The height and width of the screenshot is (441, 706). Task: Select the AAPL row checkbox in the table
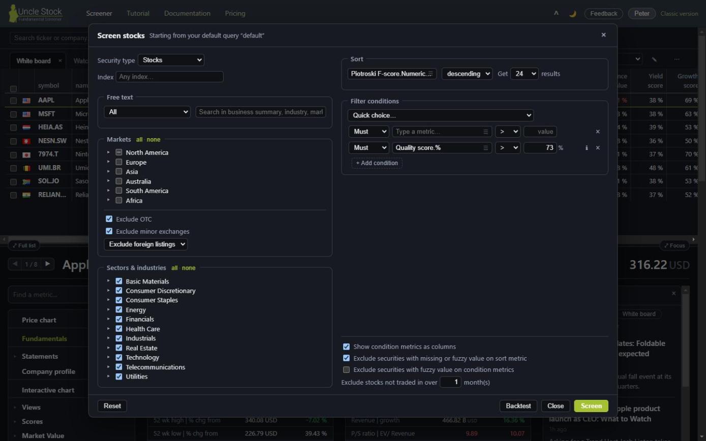tap(14, 101)
